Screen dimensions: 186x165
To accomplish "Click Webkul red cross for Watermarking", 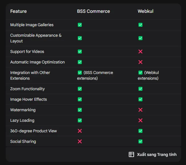I will tap(140, 110).
